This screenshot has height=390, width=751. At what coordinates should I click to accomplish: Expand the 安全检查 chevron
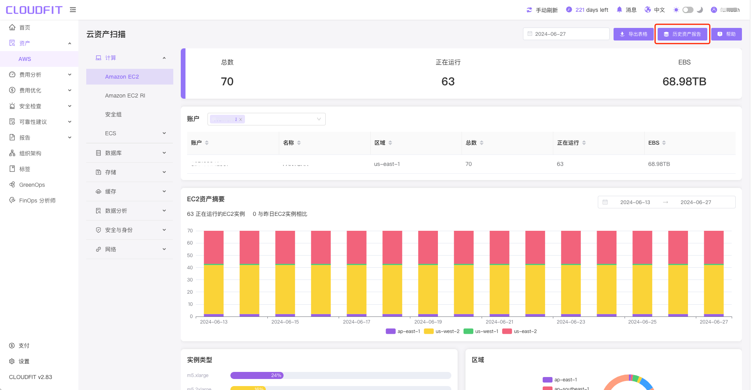(x=70, y=106)
